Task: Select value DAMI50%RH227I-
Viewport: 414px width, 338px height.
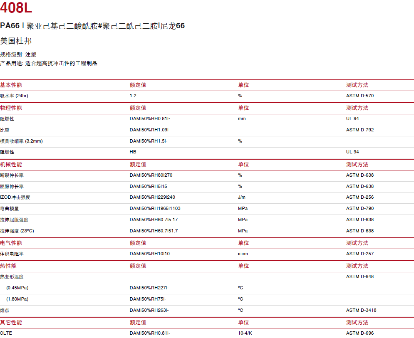Action: [x=149, y=288]
